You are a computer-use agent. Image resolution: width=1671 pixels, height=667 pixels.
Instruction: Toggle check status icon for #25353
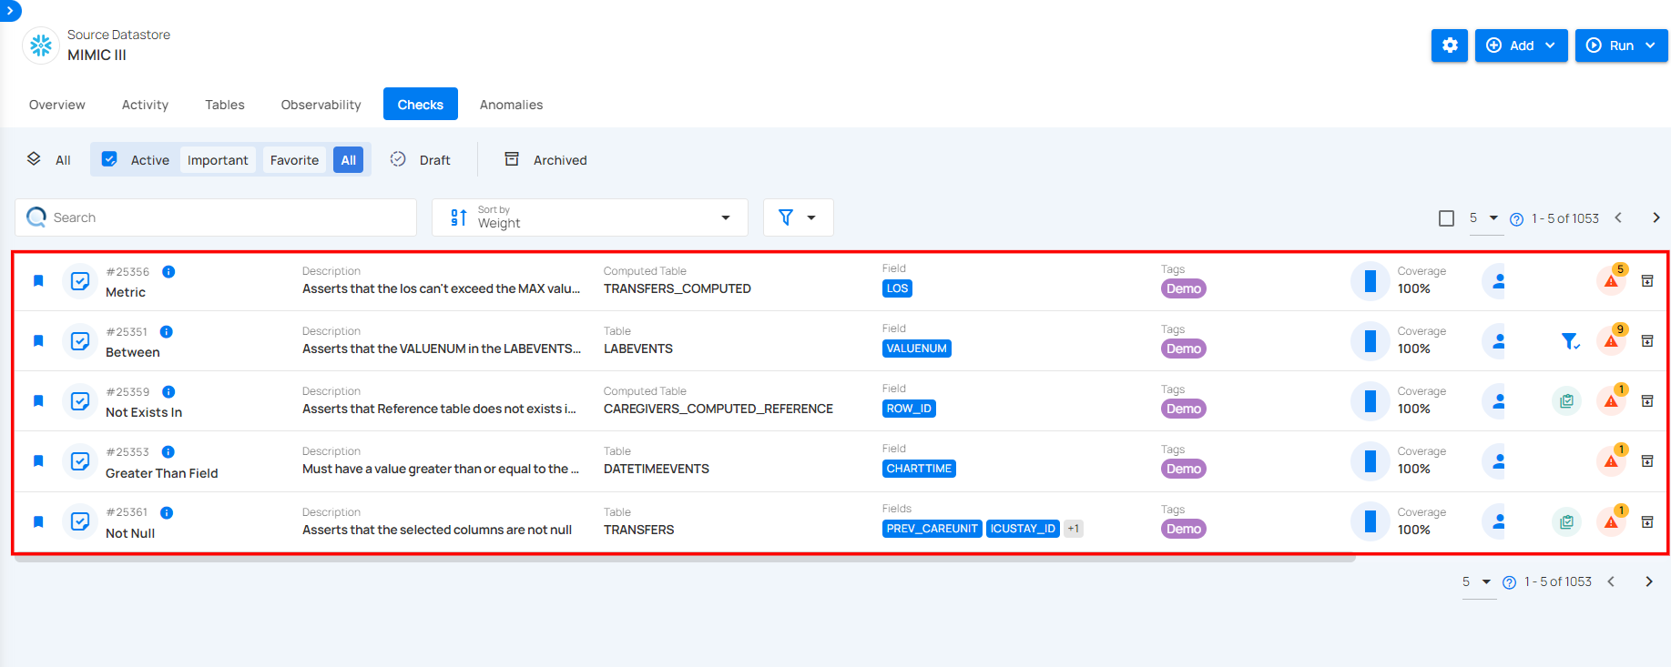(x=80, y=461)
